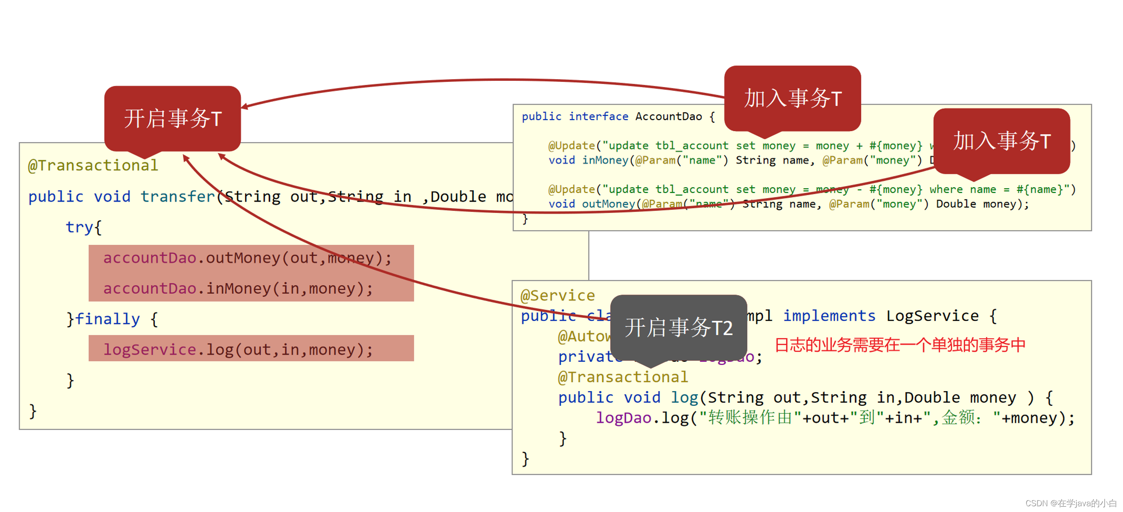Click the public interface AccountDao declaration
Screen dimensions: 1123x512
tap(618, 116)
